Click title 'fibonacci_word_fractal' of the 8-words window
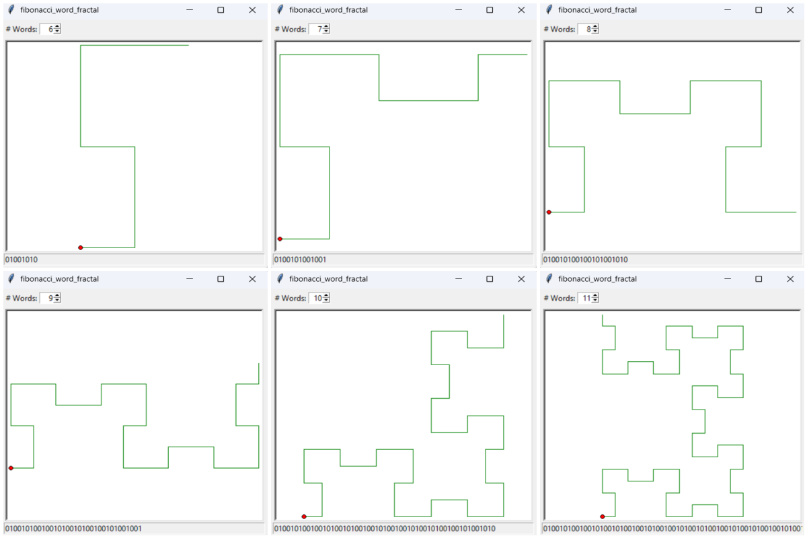The height and width of the screenshot is (538, 807). 598,10
